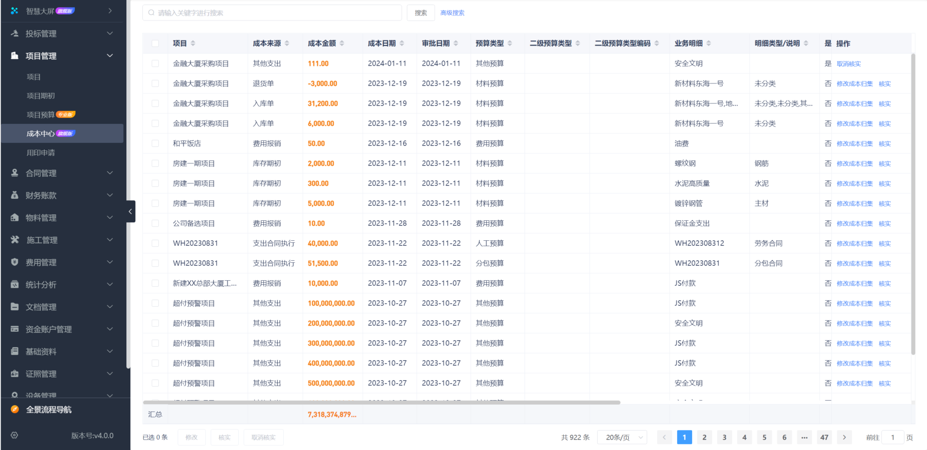Check the checkbox on the 和平饭店 row
The height and width of the screenshot is (450, 927).
(155, 143)
